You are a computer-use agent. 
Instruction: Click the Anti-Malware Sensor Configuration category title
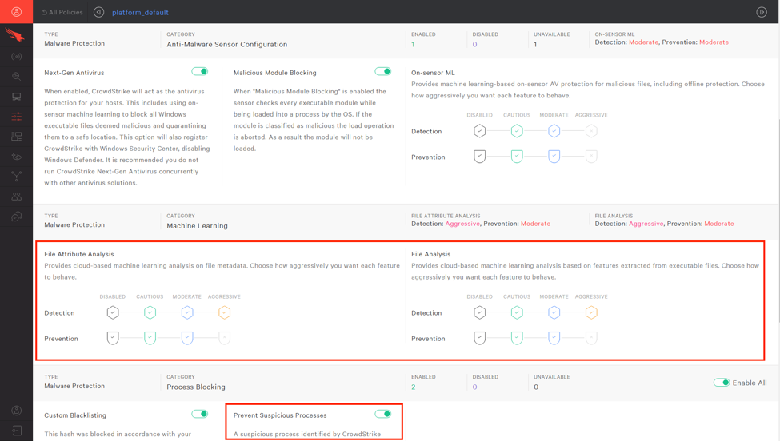227,44
